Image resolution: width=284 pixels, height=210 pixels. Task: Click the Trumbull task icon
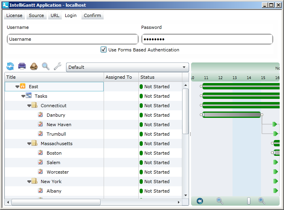tap(40, 134)
